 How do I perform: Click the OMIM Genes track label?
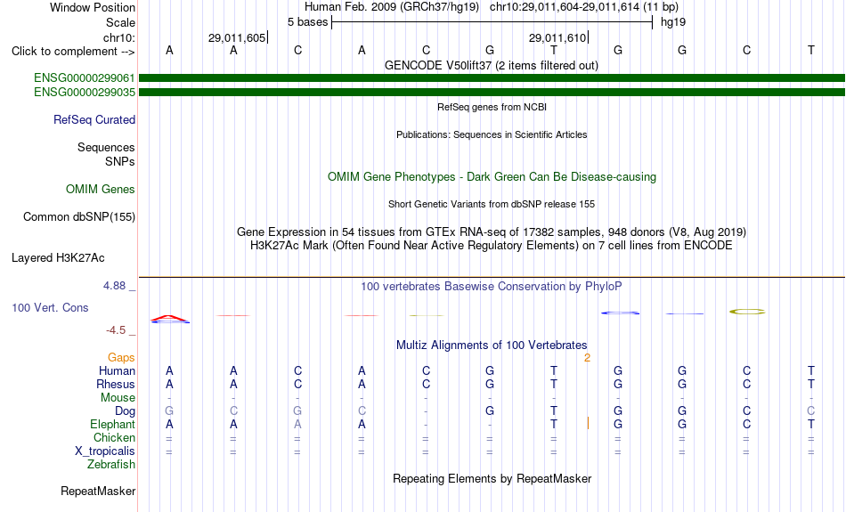[101, 189]
